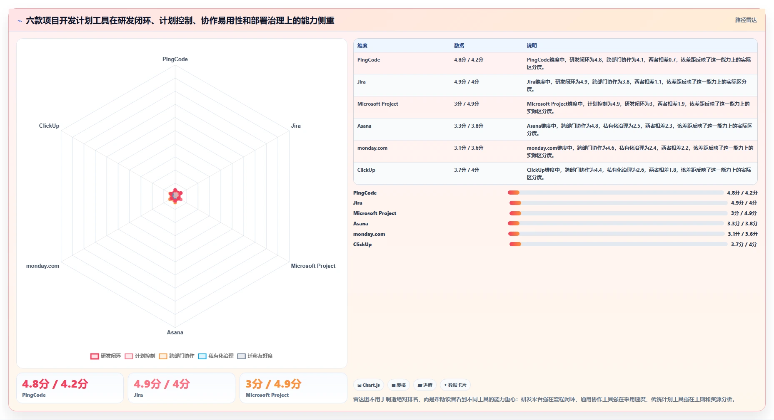Click the 路径雷达 label in the header

coord(746,20)
